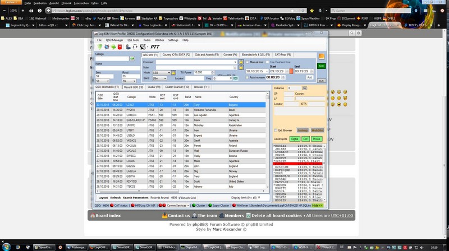Open the File menu in Log4OM
This screenshot has height=251, width=449.
(x=99, y=40)
